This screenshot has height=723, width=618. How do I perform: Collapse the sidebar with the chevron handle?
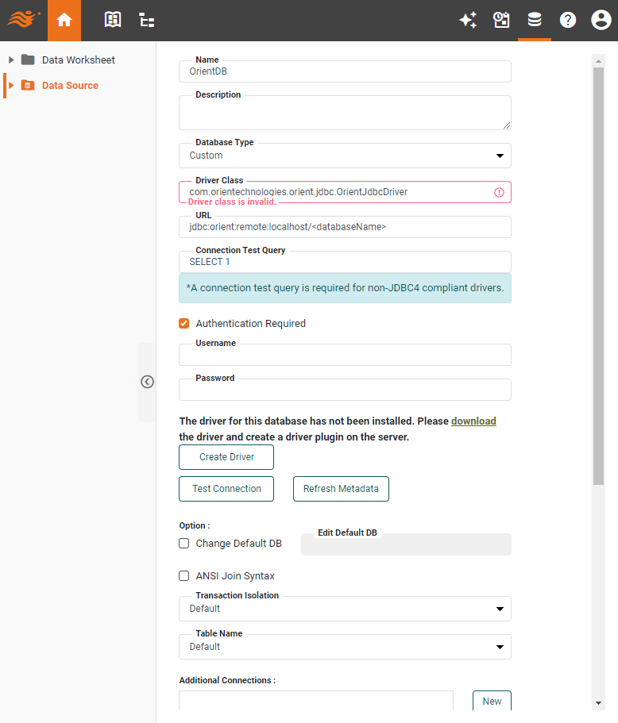(146, 381)
